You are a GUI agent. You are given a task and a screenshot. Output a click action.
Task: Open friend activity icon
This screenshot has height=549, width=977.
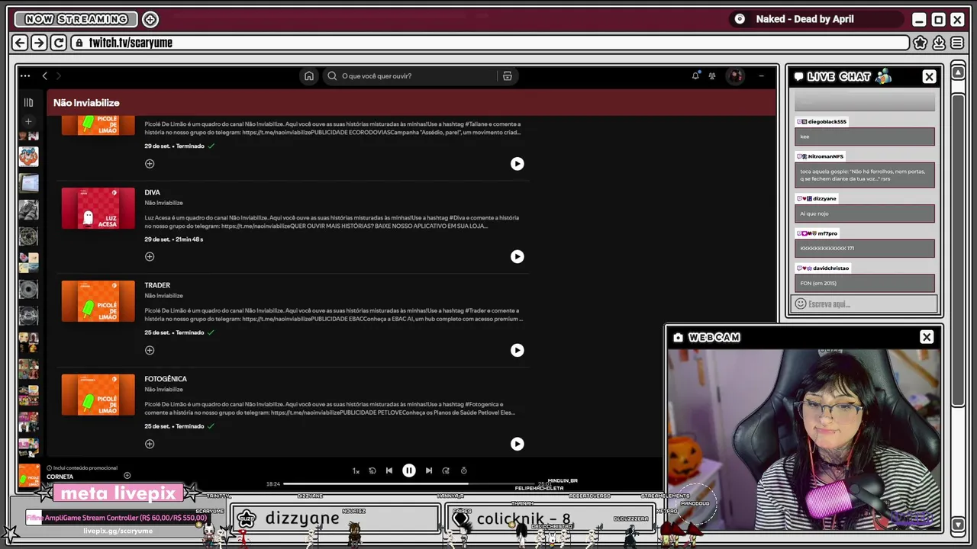712,75
